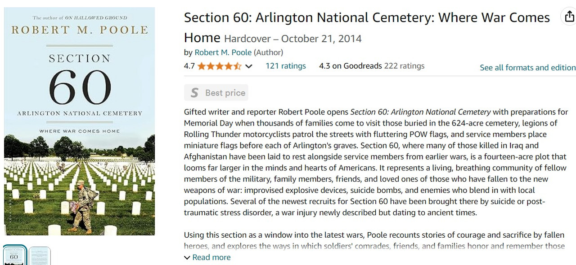Click the 222 ratings Goodreads count

click(404, 66)
